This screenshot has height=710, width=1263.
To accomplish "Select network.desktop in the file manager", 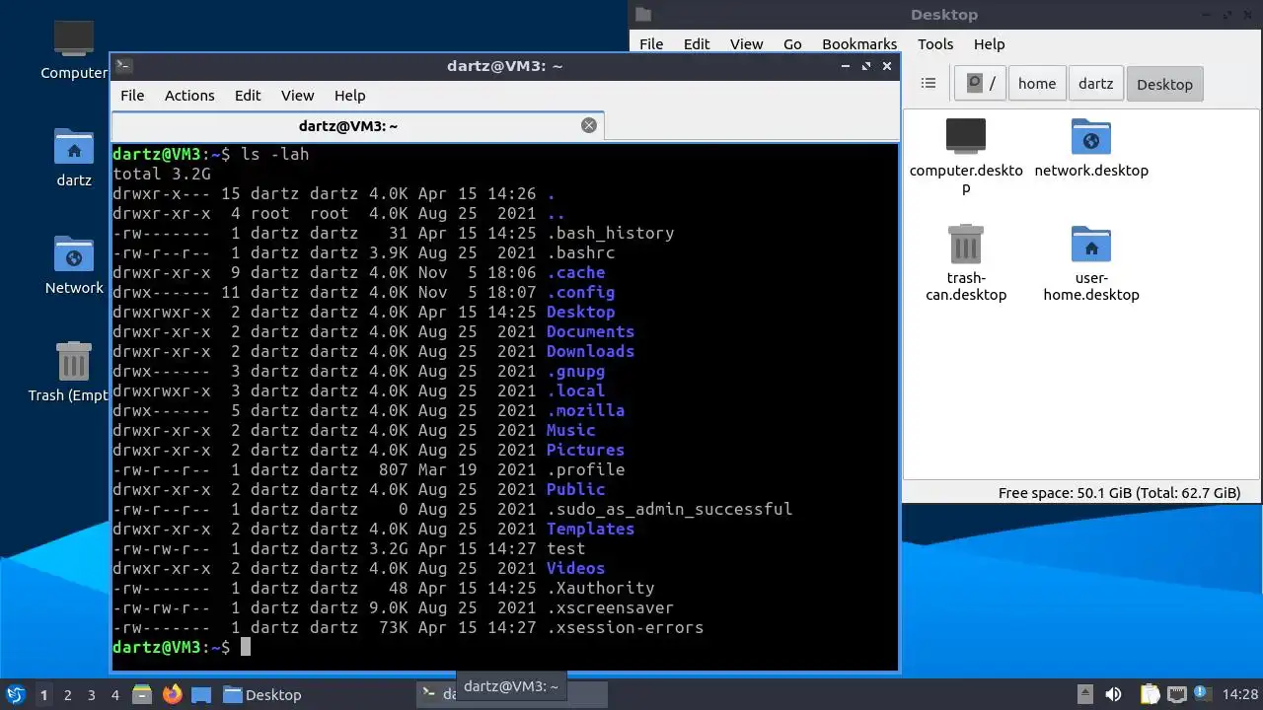I will click(x=1091, y=148).
